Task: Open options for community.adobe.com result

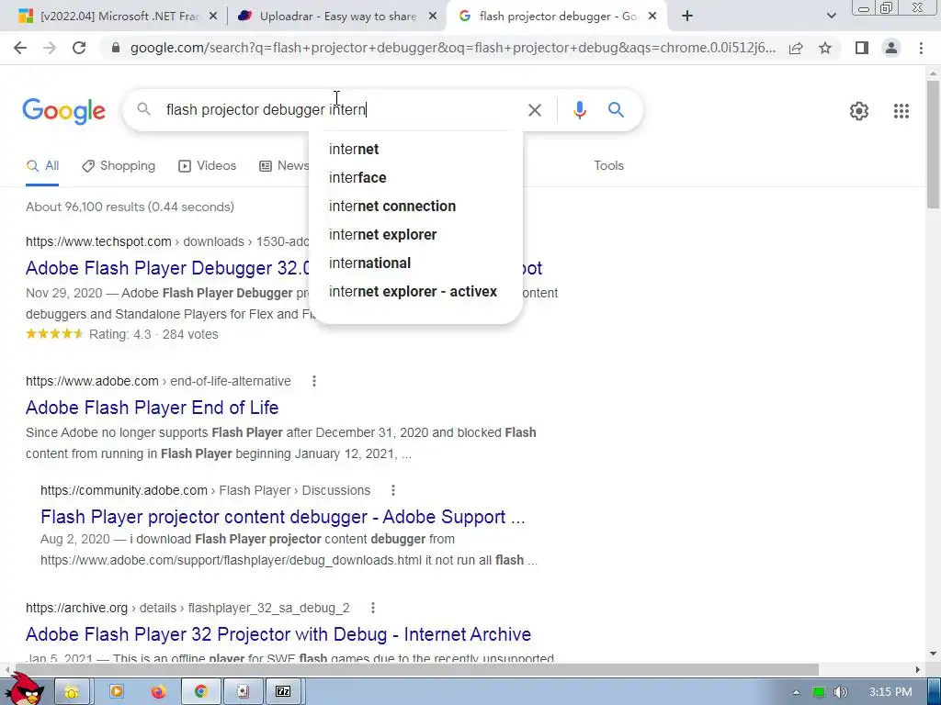Action: coord(393,490)
